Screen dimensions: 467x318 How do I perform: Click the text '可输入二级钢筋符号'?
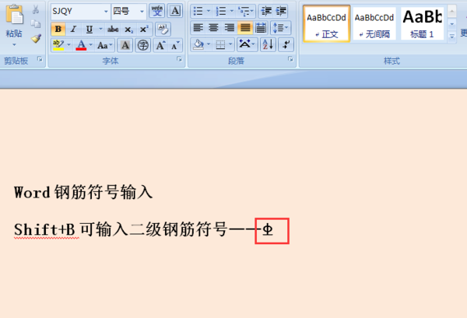(x=153, y=229)
